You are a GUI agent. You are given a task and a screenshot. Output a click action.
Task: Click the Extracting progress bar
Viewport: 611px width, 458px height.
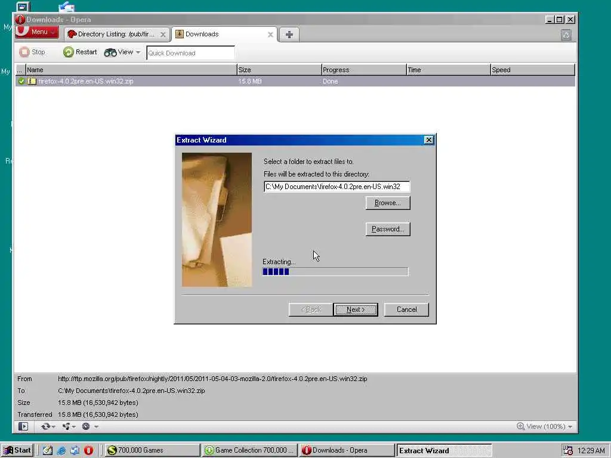click(x=335, y=272)
